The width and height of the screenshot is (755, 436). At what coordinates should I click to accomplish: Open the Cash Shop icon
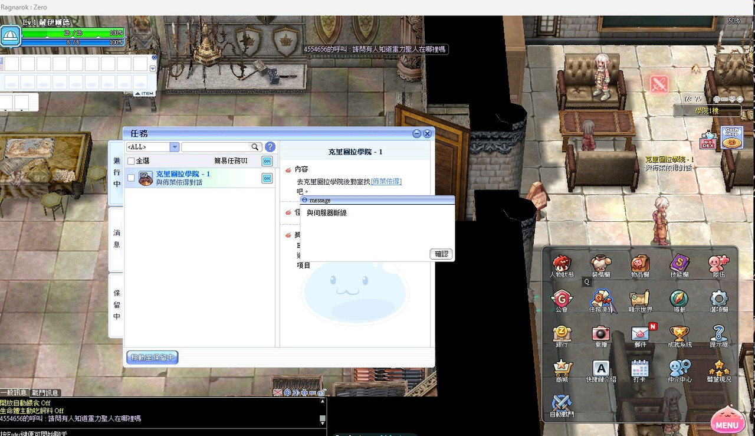pos(731,137)
